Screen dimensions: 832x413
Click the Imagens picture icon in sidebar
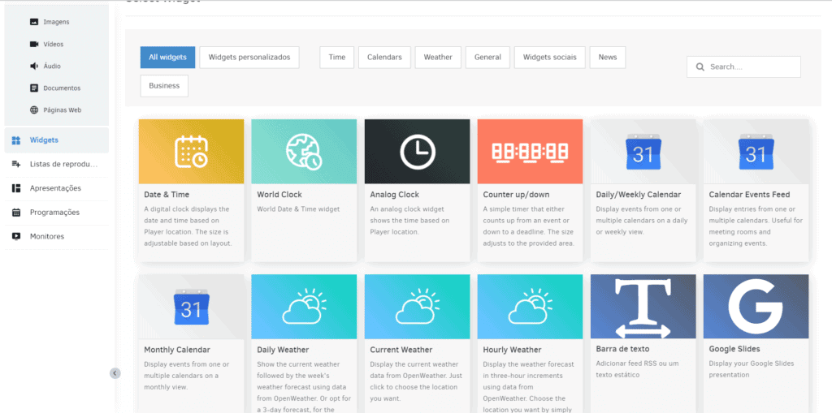coord(34,22)
